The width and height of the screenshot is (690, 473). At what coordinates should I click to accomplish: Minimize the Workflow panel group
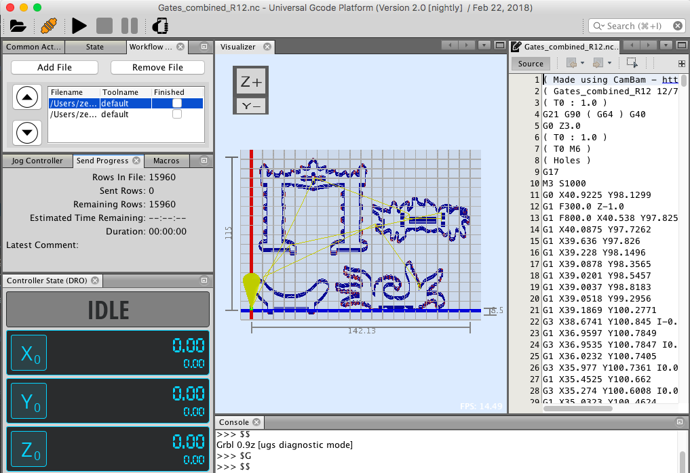[x=204, y=46]
